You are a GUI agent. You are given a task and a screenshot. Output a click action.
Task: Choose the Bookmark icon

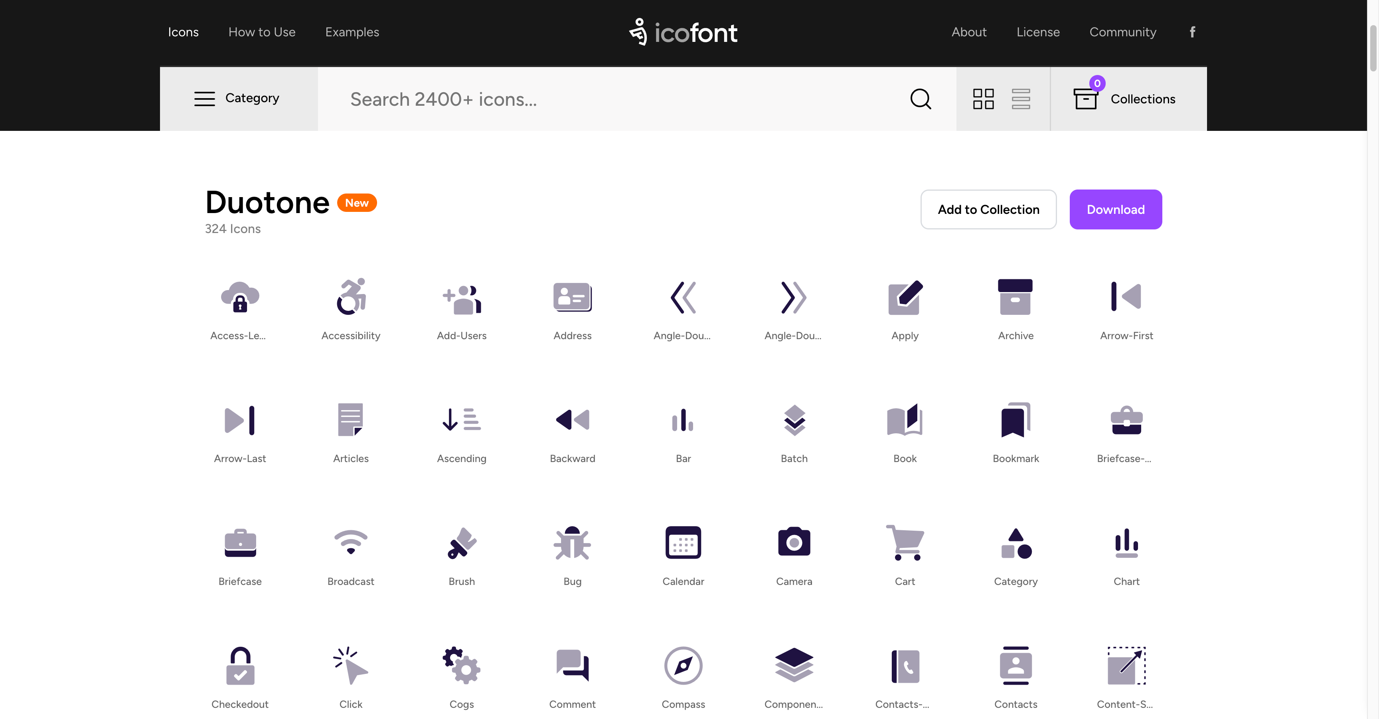click(1015, 420)
